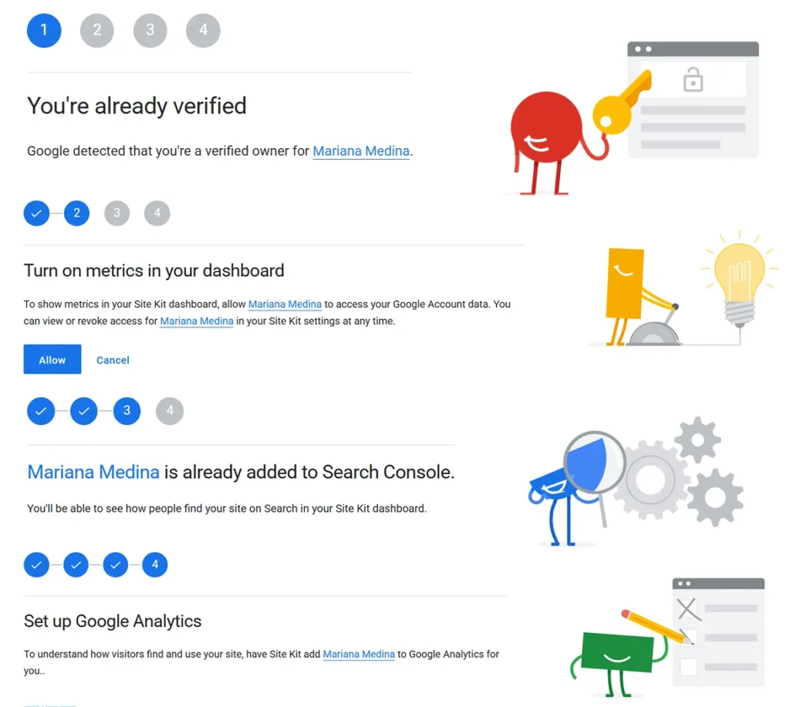
Task: Open the Mariana Medina verified owner link
Action: pos(361,151)
